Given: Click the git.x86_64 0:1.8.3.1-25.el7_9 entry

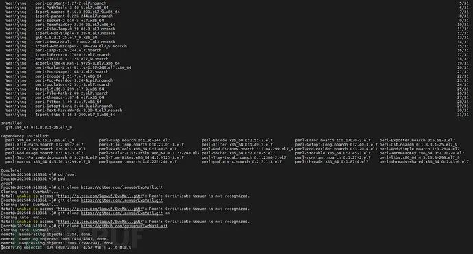Looking at the screenshot, I should click(x=38, y=128).
